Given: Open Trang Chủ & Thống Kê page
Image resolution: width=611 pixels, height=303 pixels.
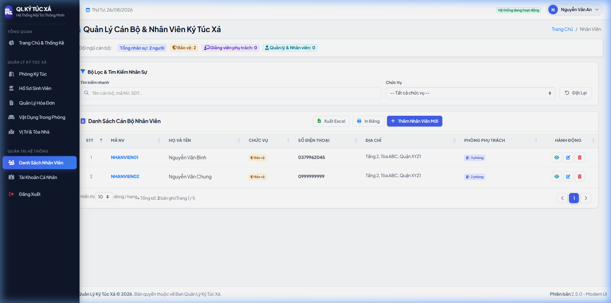Looking at the screenshot, I should 39,43.
